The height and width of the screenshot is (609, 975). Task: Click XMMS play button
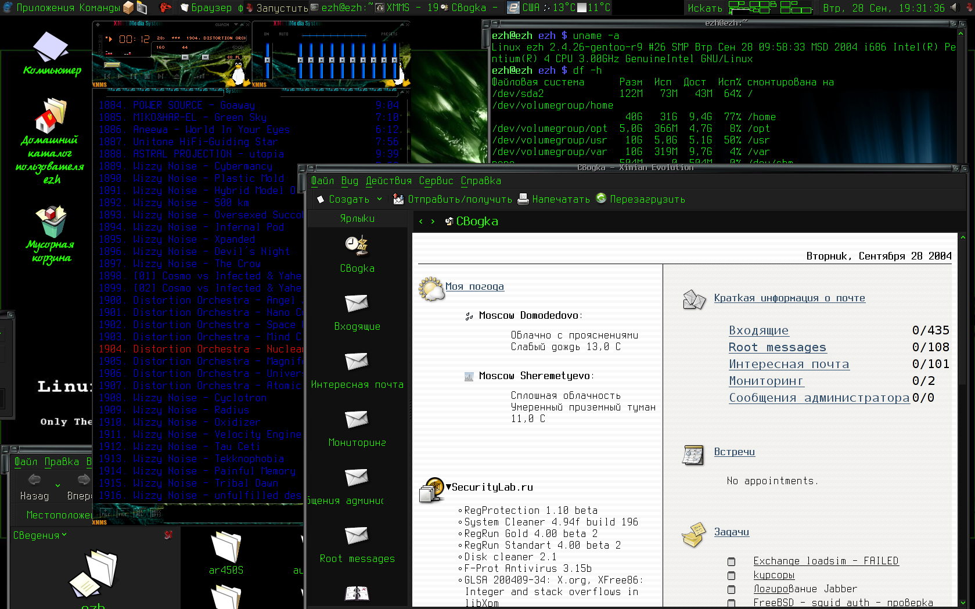pos(120,76)
